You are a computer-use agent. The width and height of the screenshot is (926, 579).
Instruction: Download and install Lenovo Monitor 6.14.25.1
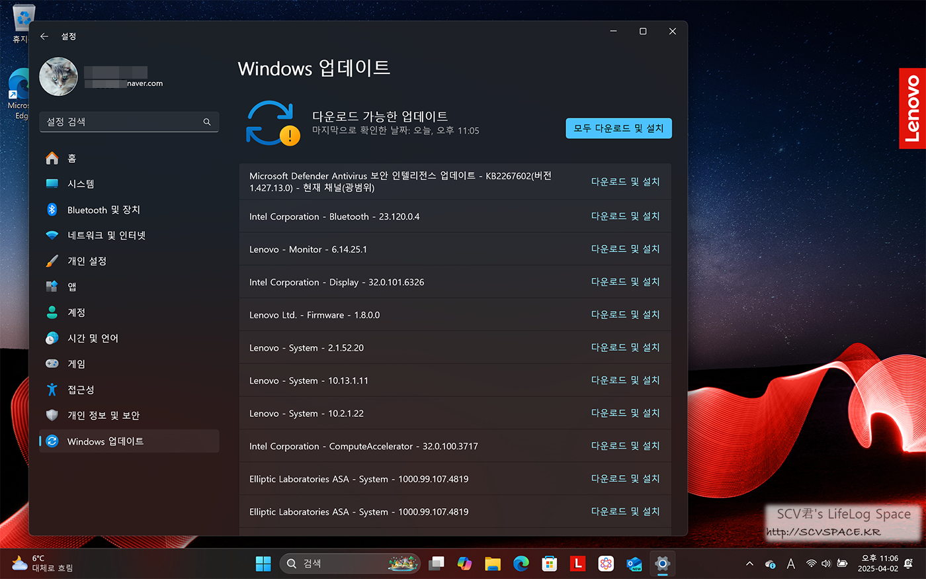(x=625, y=249)
